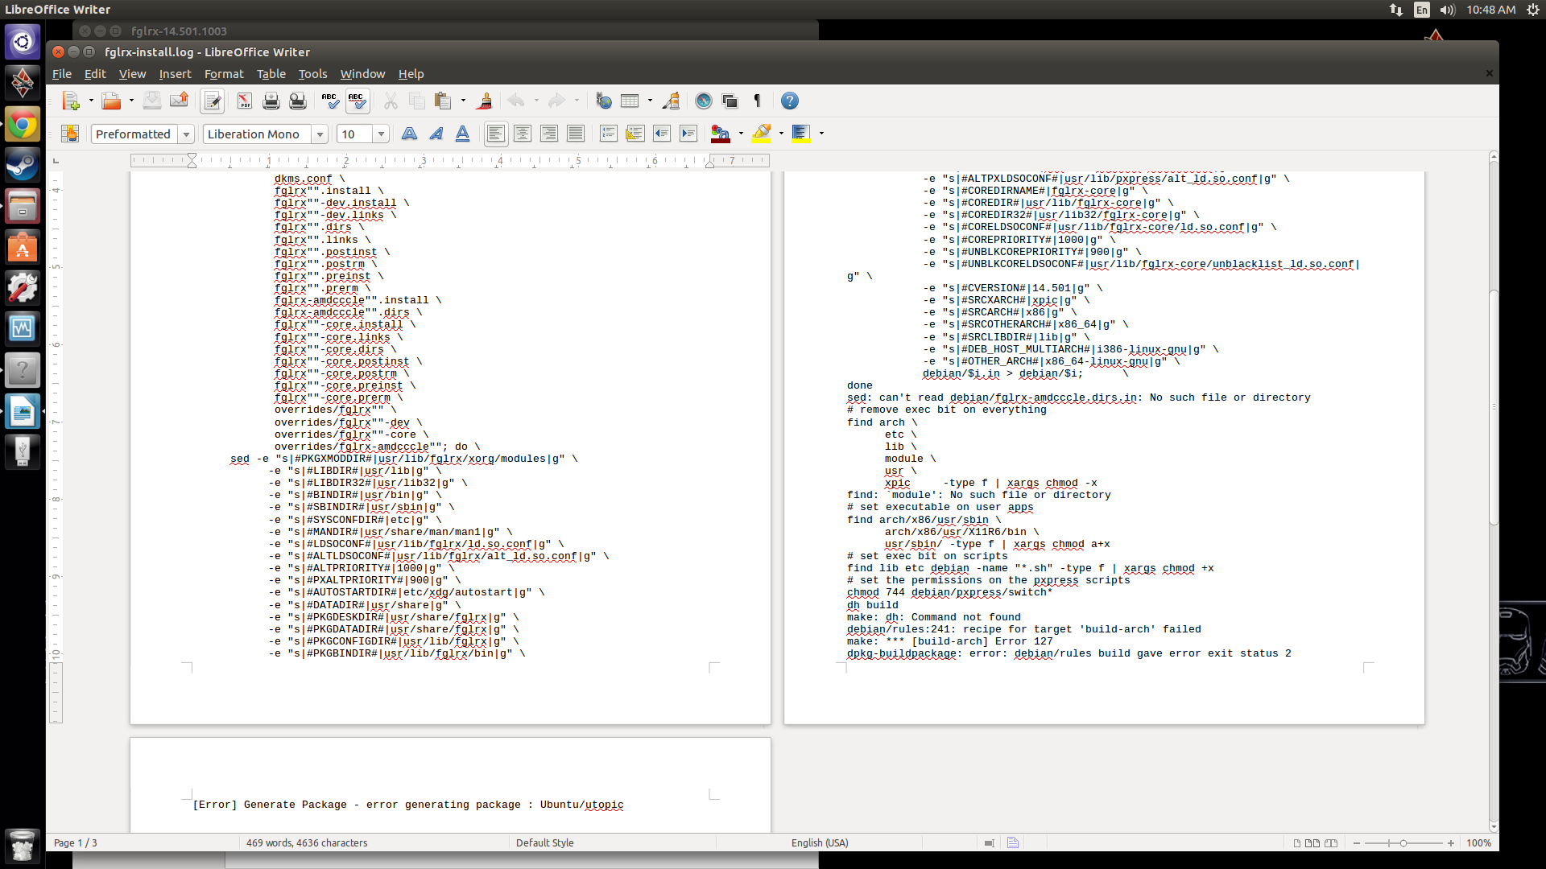Image resolution: width=1546 pixels, height=869 pixels.
Task: Justify the paragraph text
Action: (576, 134)
